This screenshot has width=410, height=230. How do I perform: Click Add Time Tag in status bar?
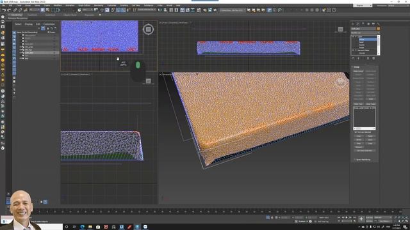pos(323,222)
